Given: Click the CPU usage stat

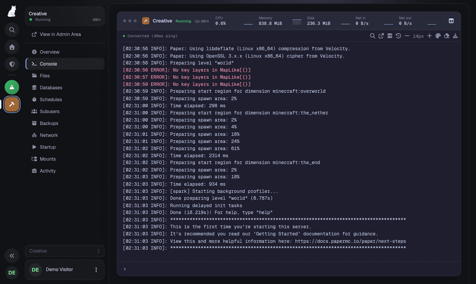Looking at the screenshot, I should [x=234, y=21].
